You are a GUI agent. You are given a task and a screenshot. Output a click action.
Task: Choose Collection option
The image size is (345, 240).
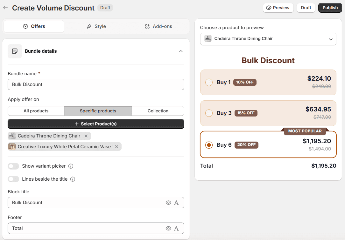[158, 111]
